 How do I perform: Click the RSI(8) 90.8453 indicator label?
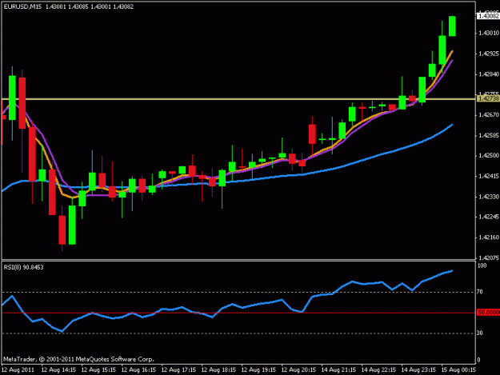click(x=23, y=267)
